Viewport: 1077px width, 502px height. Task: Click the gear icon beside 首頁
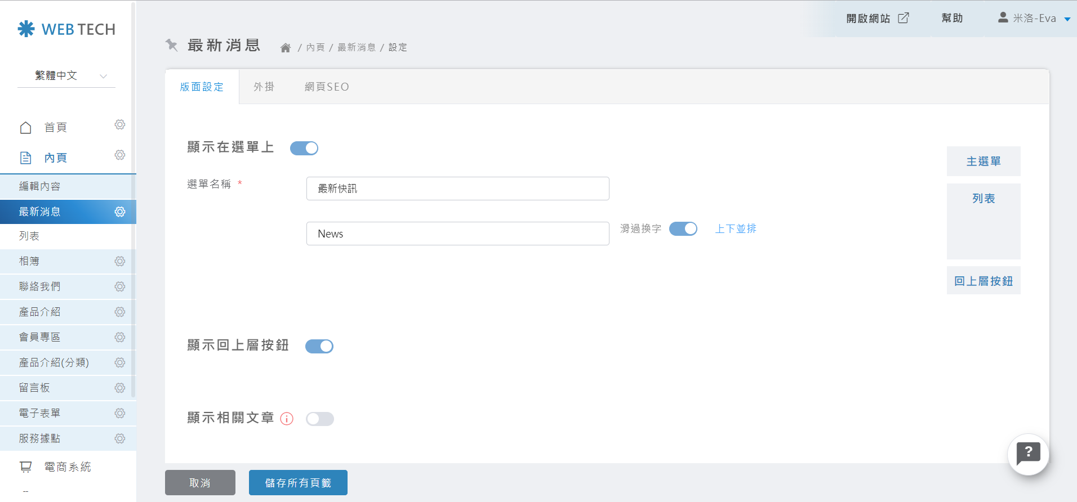[120, 125]
